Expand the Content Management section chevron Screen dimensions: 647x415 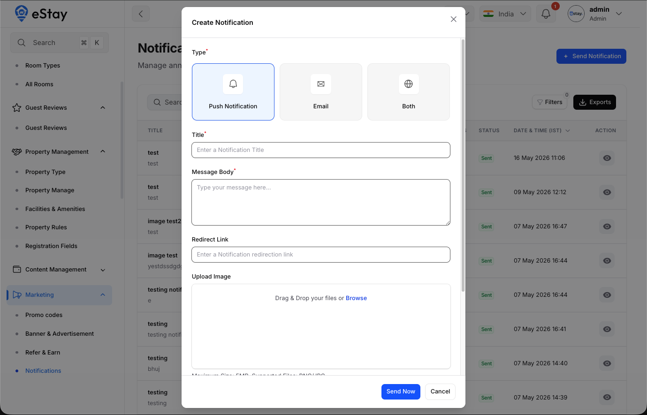click(103, 270)
